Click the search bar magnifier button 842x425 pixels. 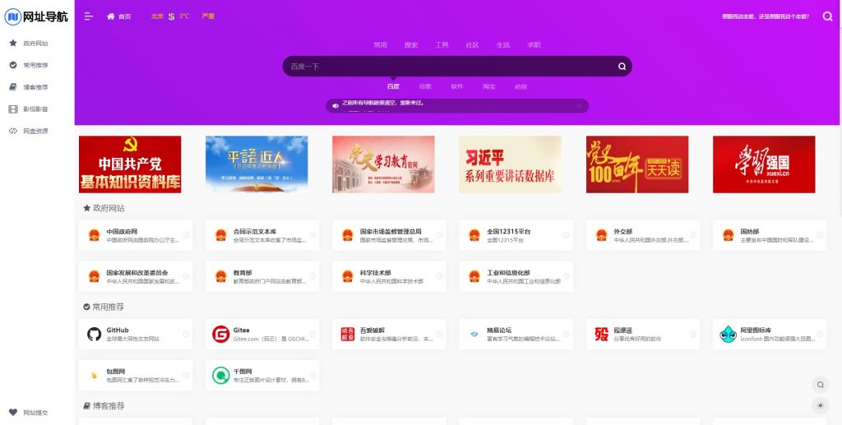[x=622, y=67]
